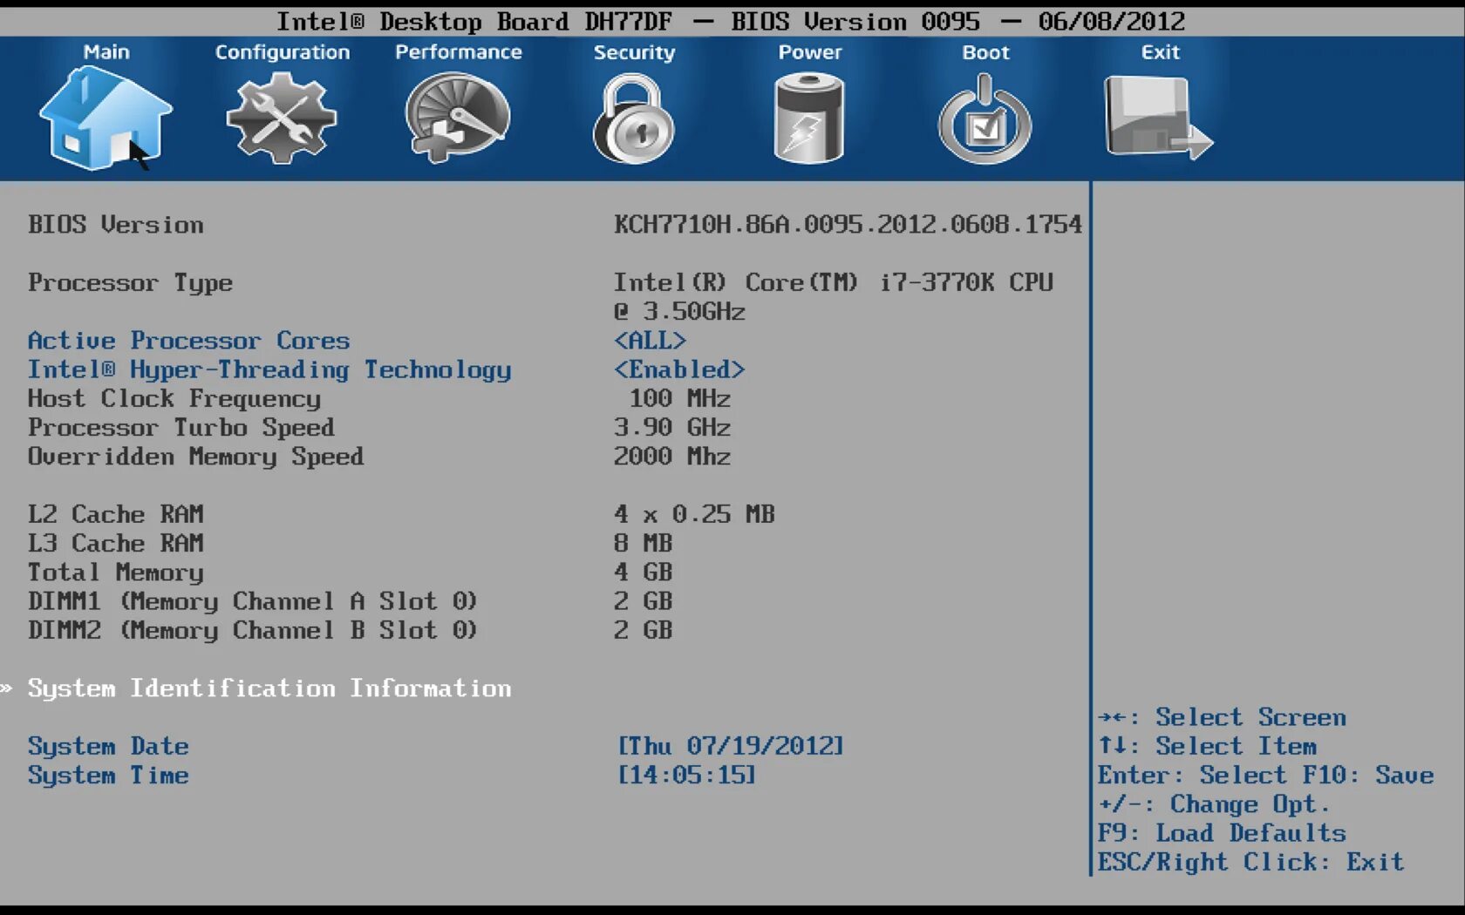The height and width of the screenshot is (915, 1465).
Task: Click the 4 x 0.25 MB value
Action: click(694, 514)
